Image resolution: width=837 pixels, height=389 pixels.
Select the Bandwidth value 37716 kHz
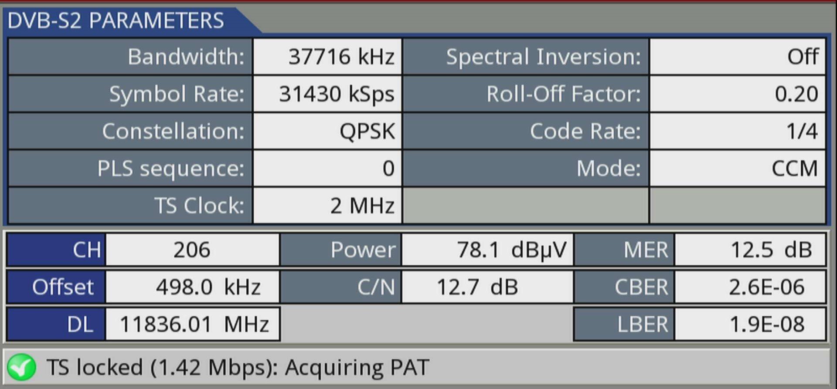click(327, 57)
